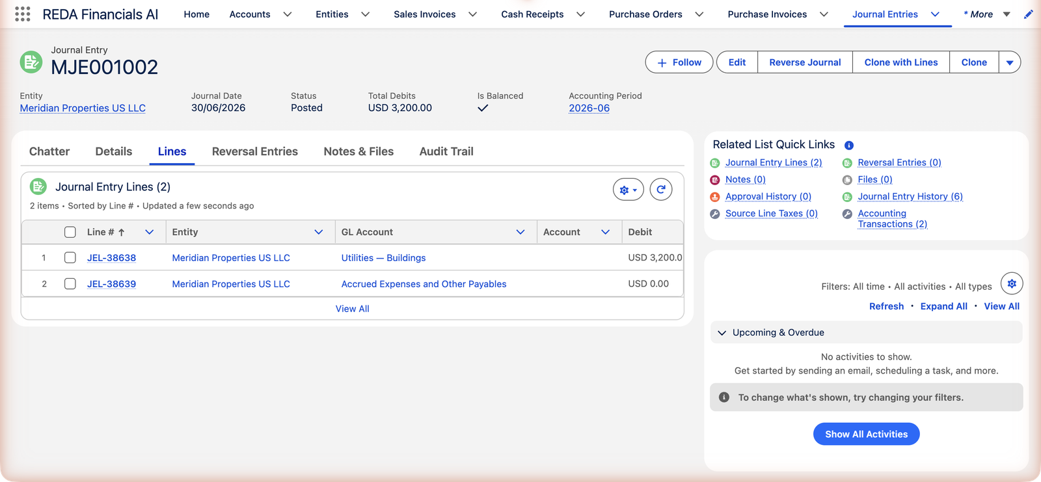Refresh the Journal Entry Lines list
The width and height of the screenshot is (1041, 482).
661,190
